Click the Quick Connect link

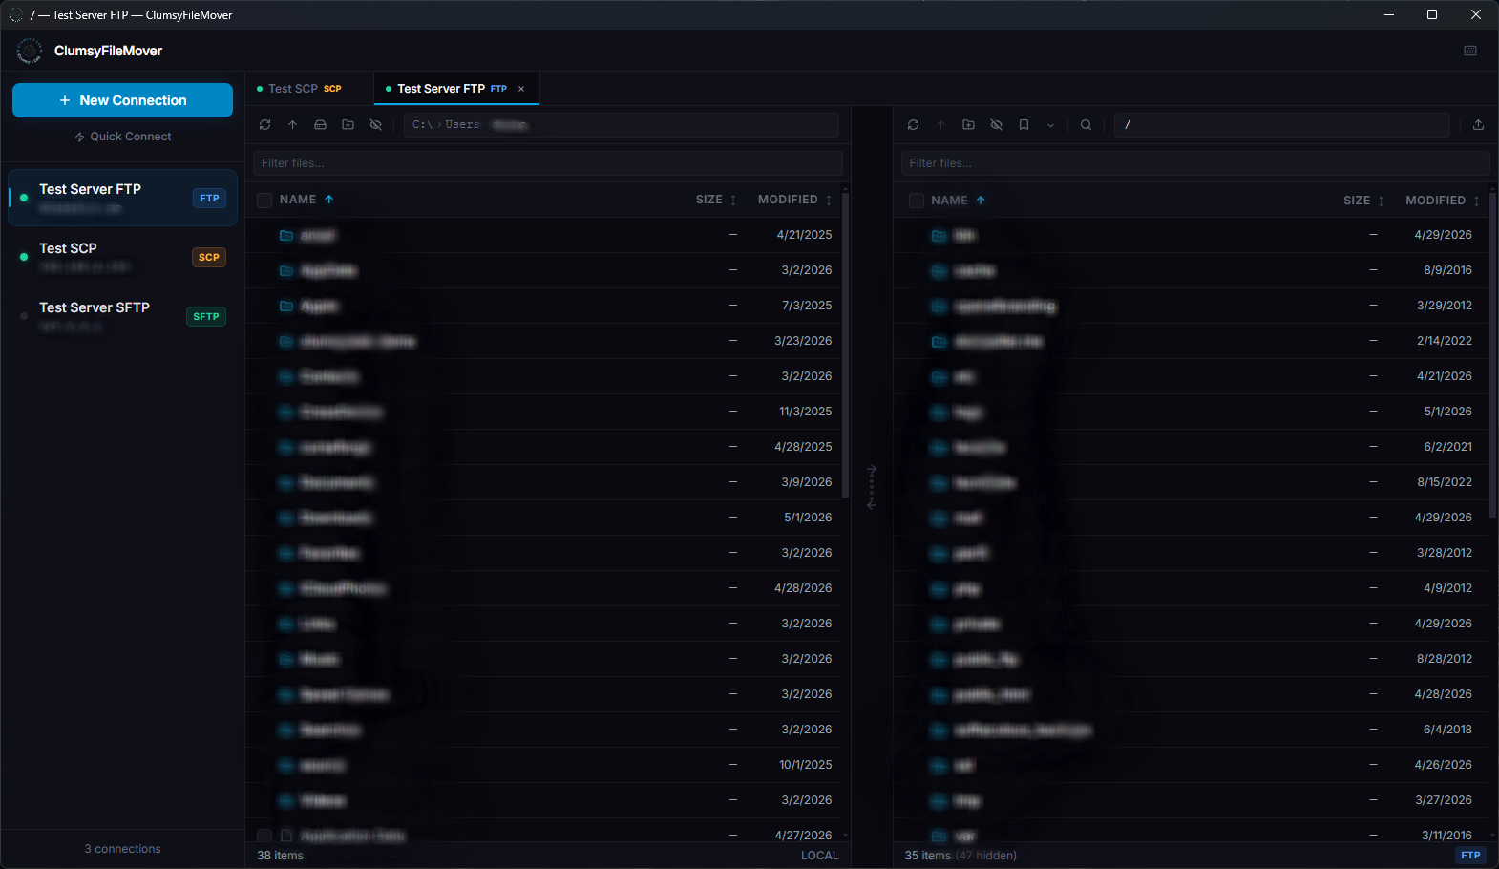tap(122, 137)
